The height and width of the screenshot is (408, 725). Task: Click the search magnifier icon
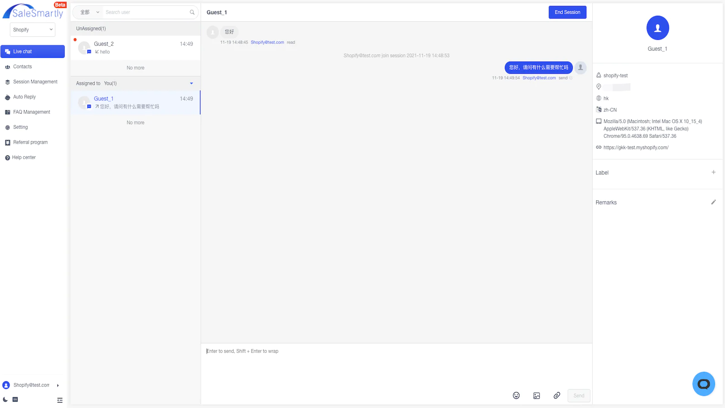coord(192,12)
